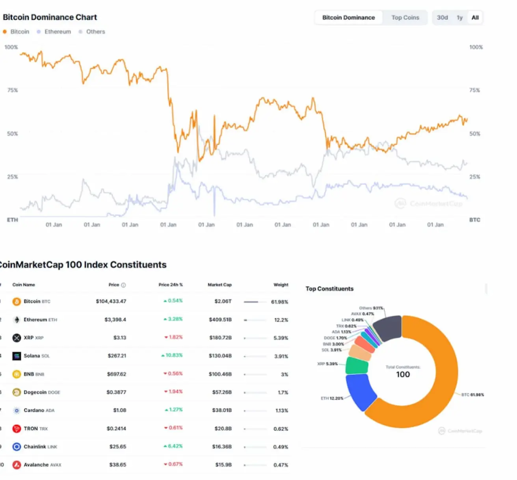Click the Ethereum weight progress bar

(x=255, y=320)
